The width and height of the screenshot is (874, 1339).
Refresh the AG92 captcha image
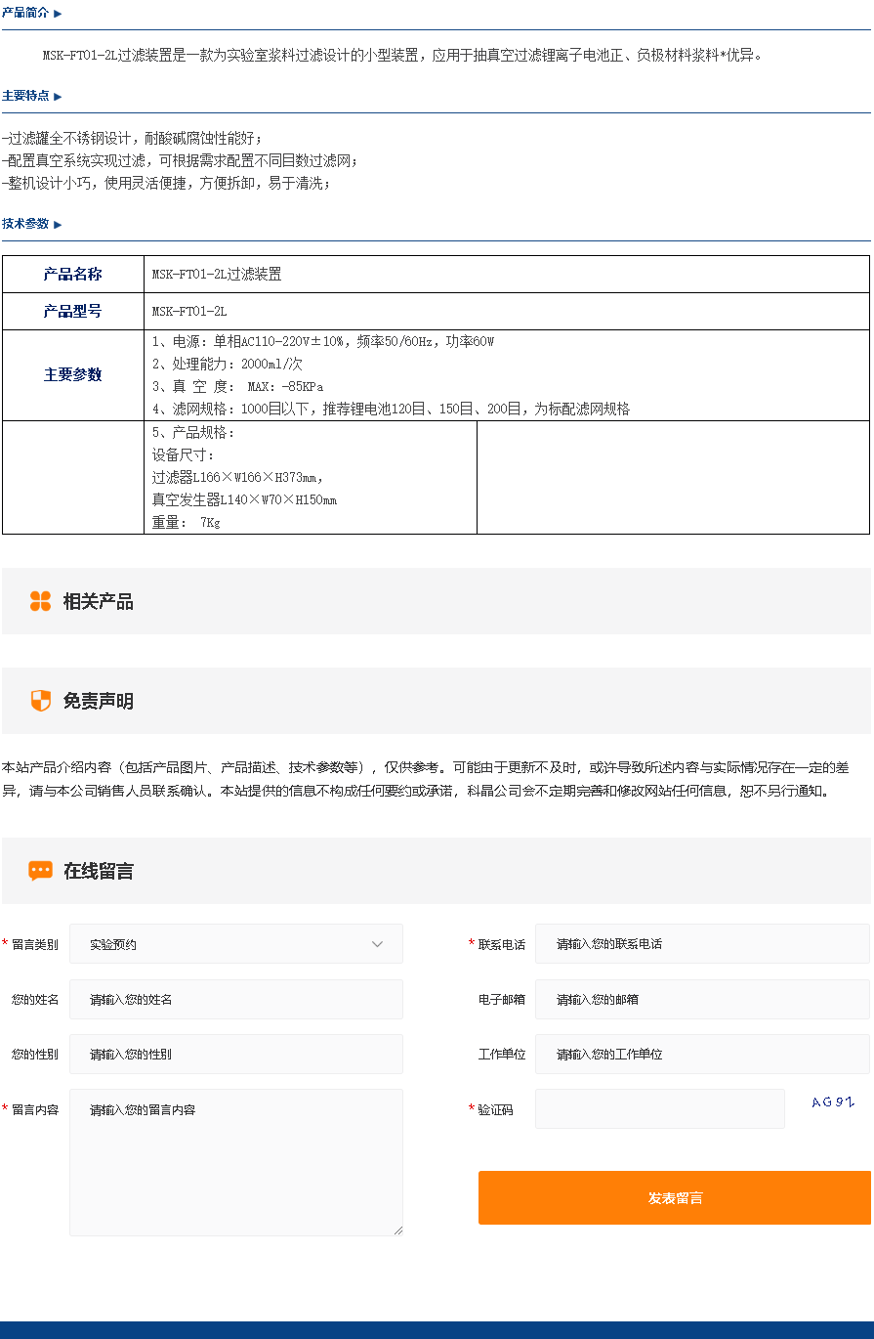[x=832, y=1102]
